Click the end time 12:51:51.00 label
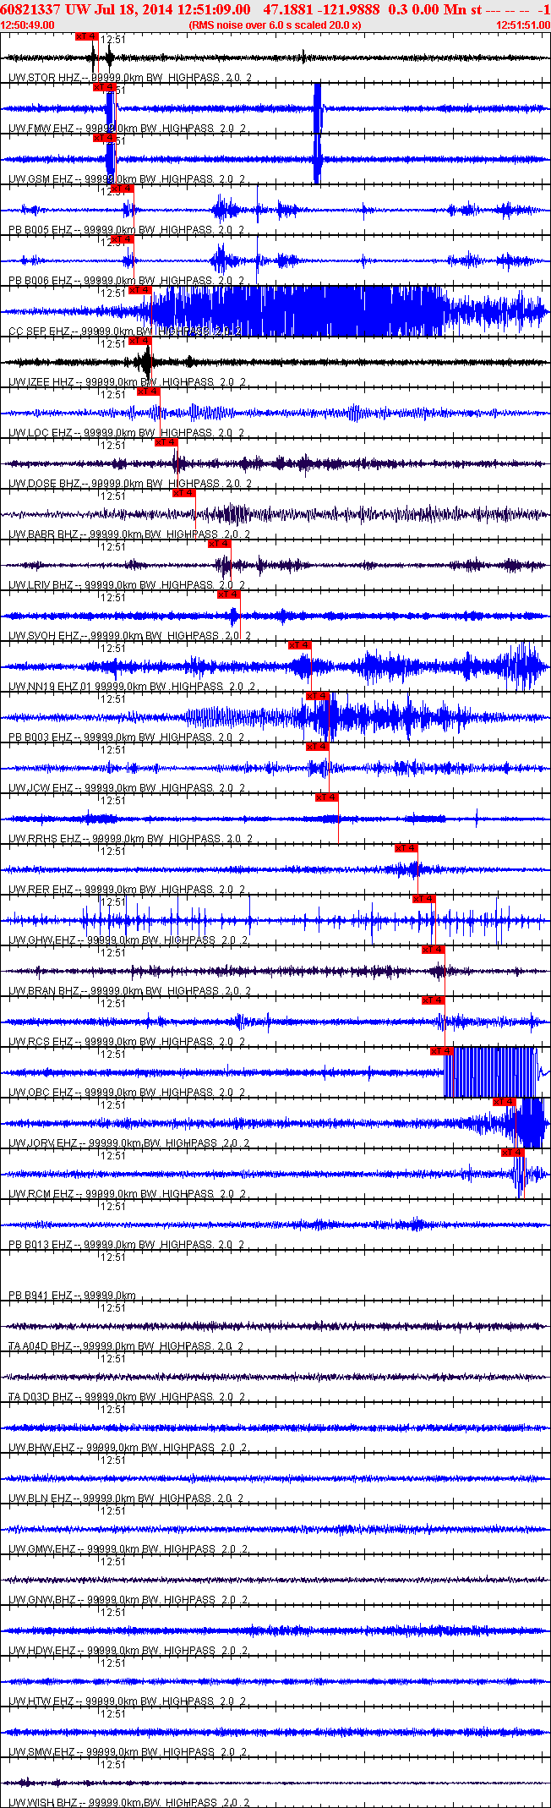Image resolution: width=551 pixels, height=1808 pixels. pos(522,25)
